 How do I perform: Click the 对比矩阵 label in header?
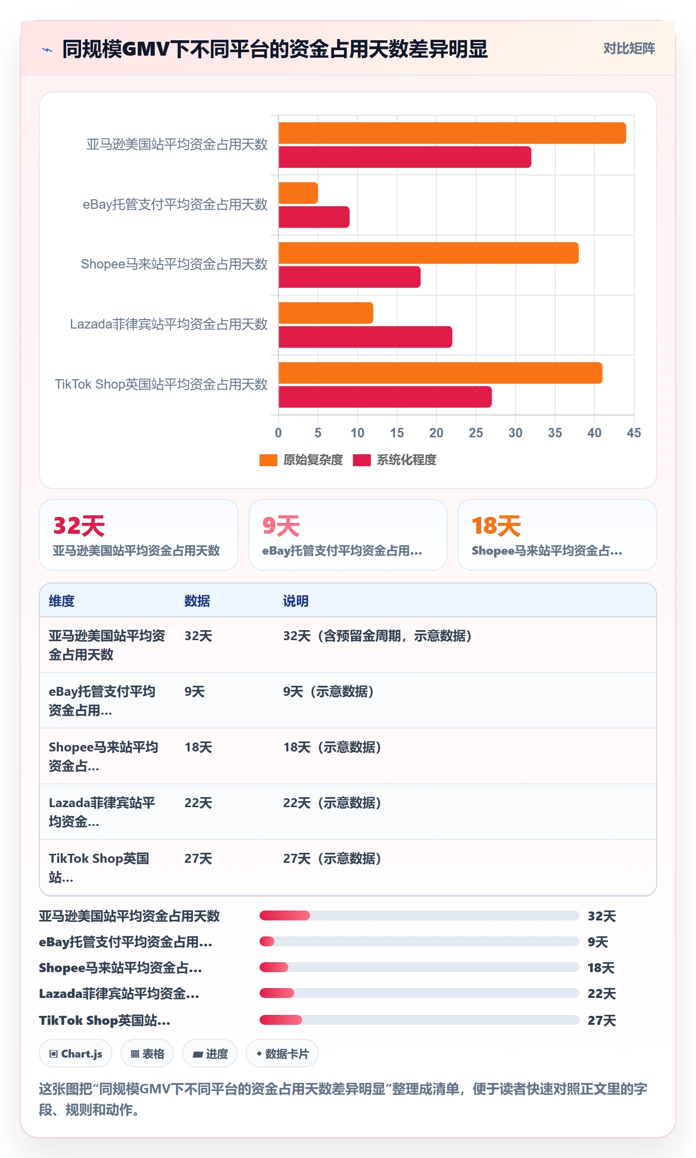(x=629, y=49)
